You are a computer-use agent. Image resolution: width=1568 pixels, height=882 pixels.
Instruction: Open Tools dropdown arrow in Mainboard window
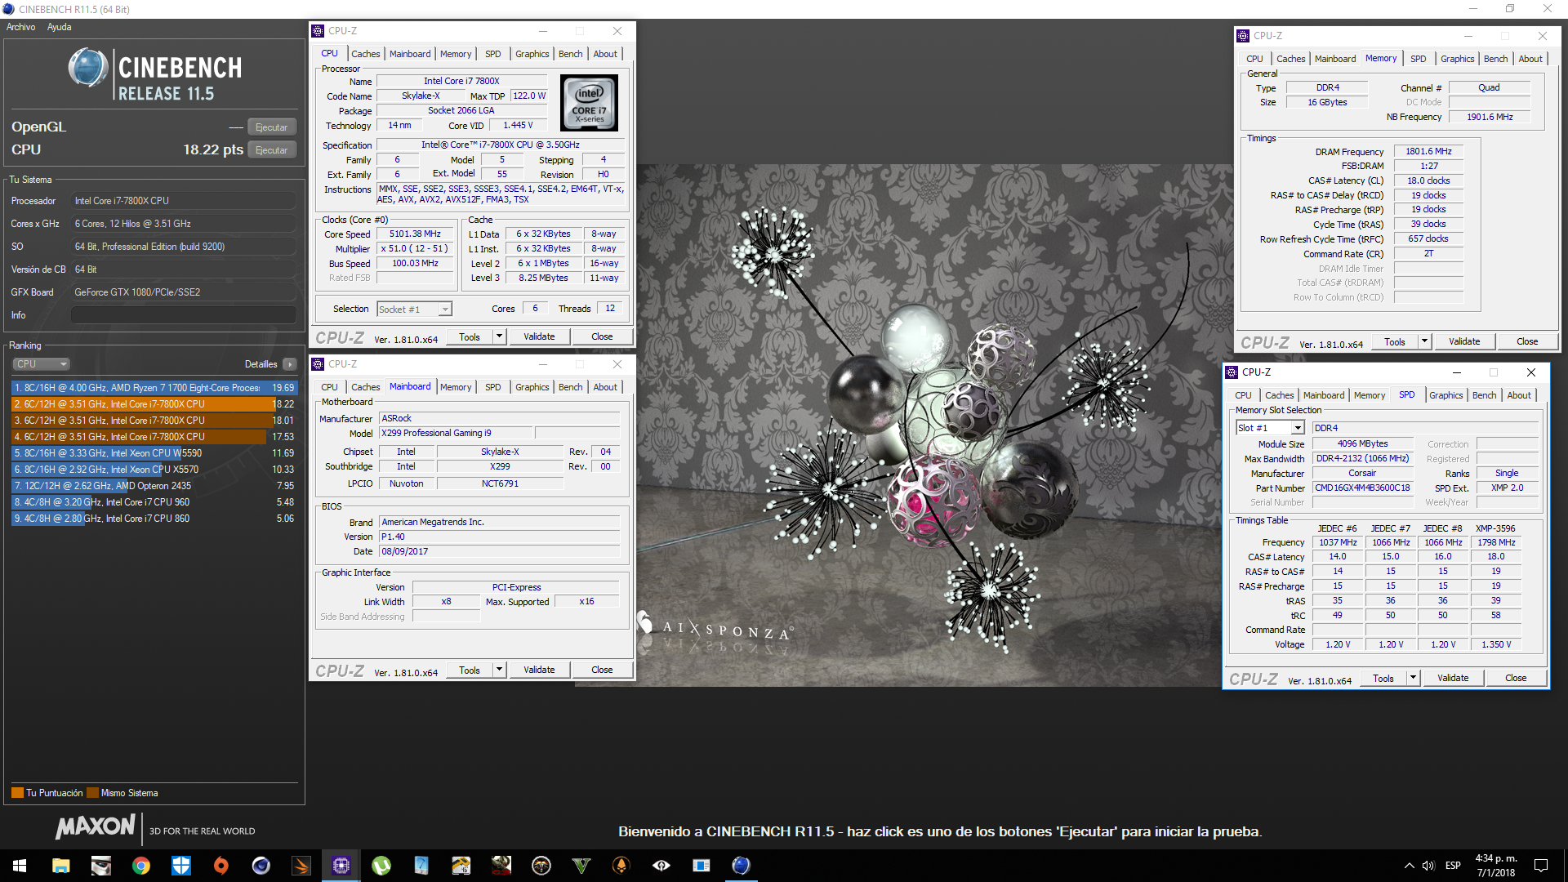(x=499, y=670)
